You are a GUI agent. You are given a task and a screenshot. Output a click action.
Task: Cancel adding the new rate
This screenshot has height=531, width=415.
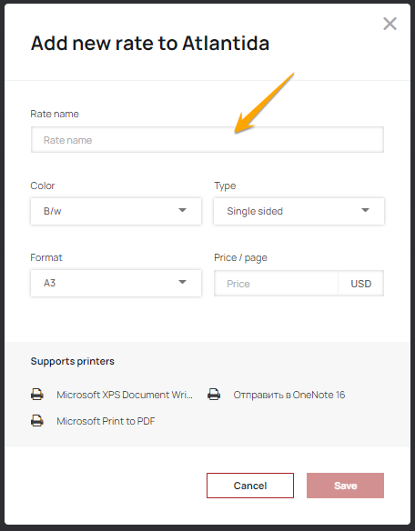coord(250,486)
